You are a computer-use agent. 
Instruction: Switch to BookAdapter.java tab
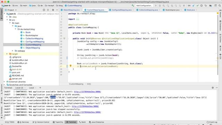tap(172, 10)
